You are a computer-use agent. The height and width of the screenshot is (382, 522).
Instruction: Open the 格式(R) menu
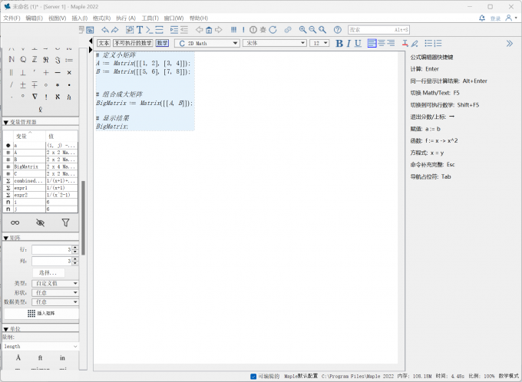[x=101, y=18]
